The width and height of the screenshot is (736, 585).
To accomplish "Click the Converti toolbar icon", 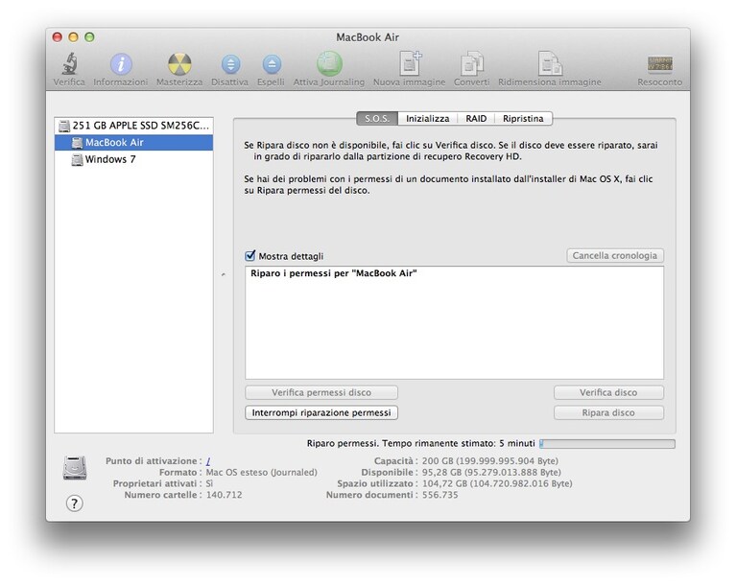I will [471, 63].
